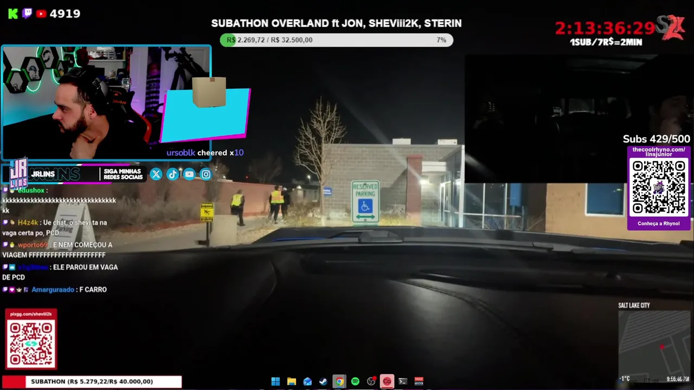Click the SALT LAKE CITY location label
Screen dimensions: 694x390
tap(634, 305)
